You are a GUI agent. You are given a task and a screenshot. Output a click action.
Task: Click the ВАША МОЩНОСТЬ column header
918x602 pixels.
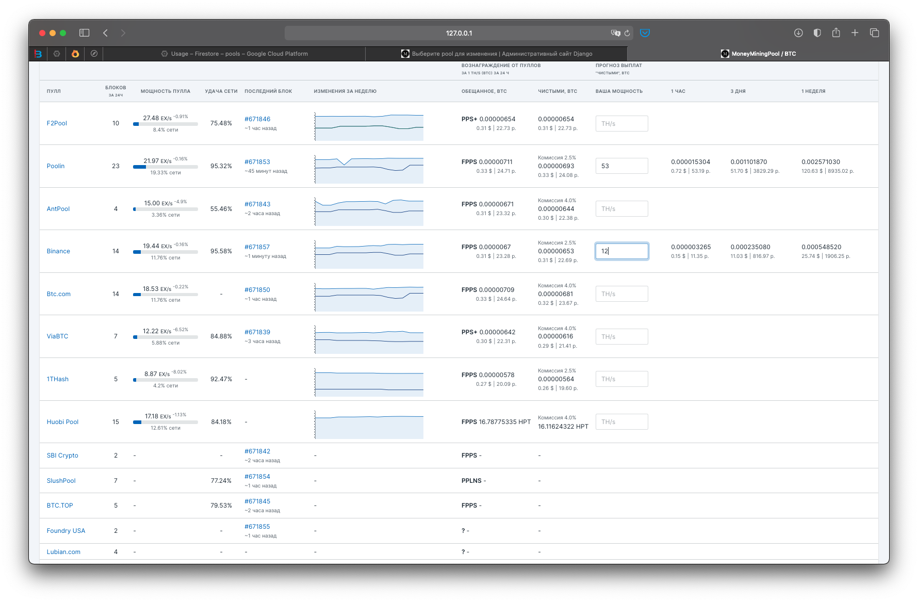619,91
